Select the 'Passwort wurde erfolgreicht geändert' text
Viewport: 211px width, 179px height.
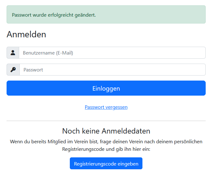54,15
